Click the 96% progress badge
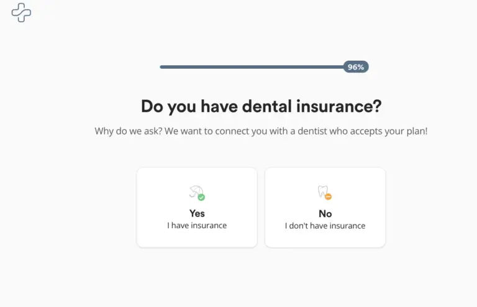Screen dimensions: 477x307 click(356, 67)
